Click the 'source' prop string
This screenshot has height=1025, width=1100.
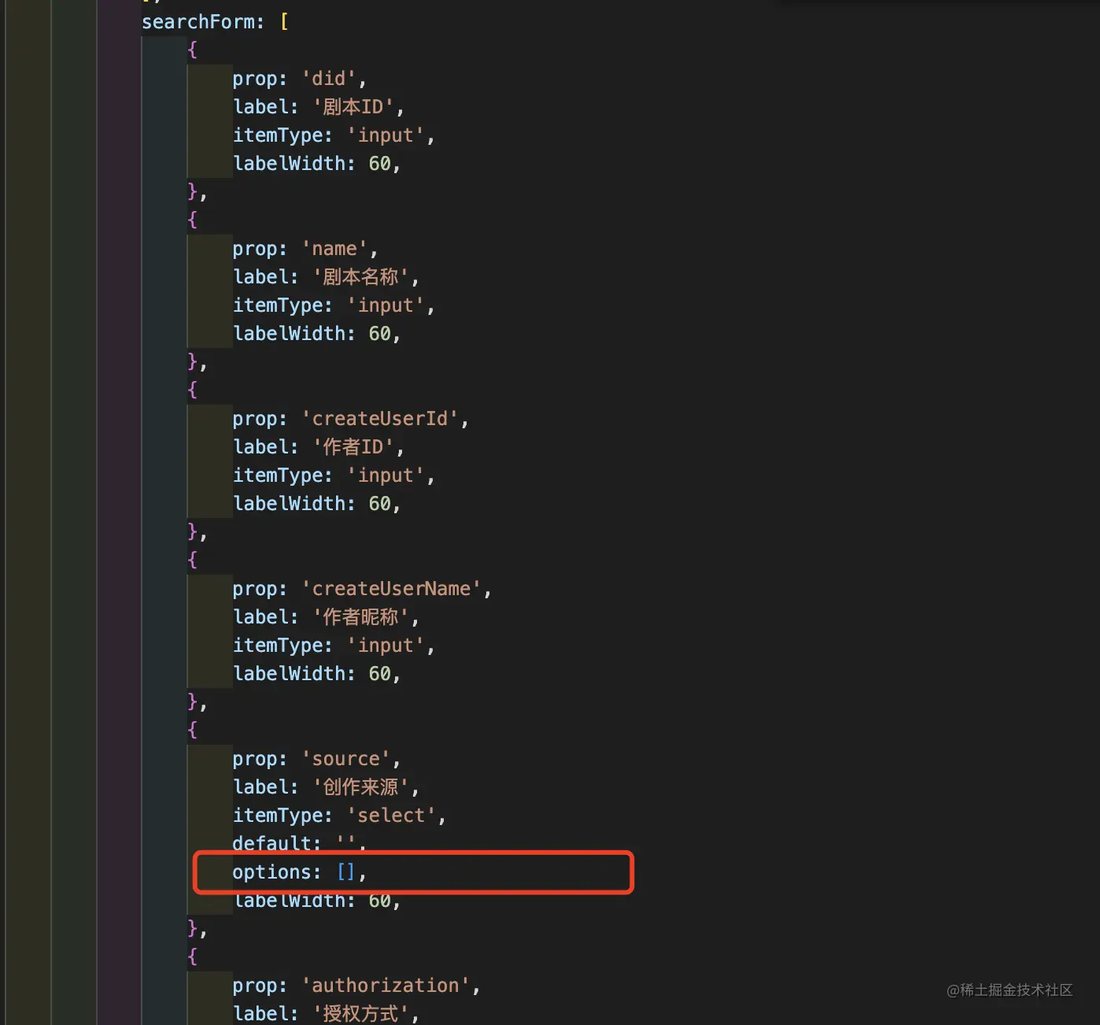point(345,759)
